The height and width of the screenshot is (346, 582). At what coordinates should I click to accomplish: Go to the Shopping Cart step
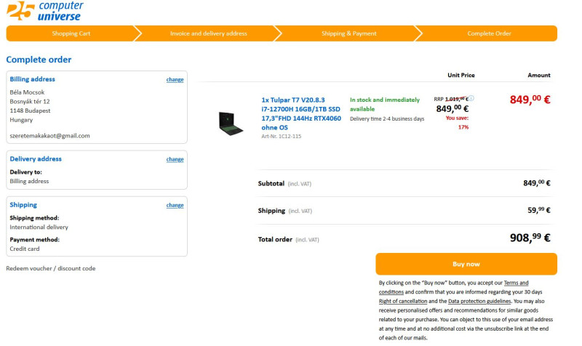click(x=71, y=33)
